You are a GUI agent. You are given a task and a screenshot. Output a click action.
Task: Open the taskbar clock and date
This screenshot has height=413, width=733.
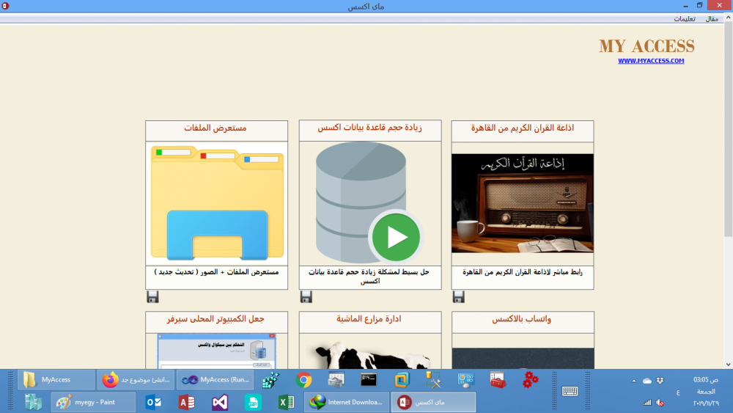tap(706, 391)
